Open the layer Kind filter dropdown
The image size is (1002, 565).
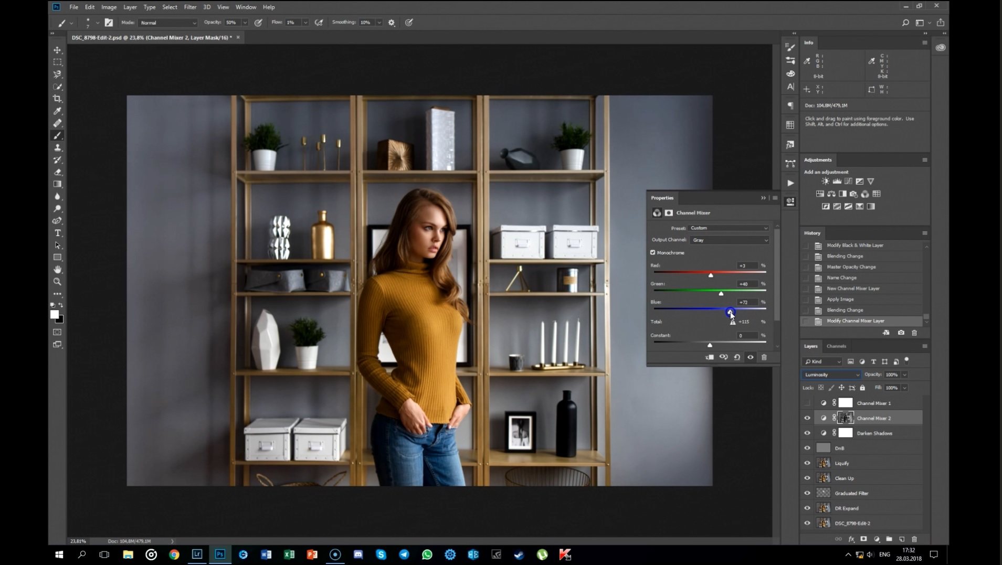[822, 361]
